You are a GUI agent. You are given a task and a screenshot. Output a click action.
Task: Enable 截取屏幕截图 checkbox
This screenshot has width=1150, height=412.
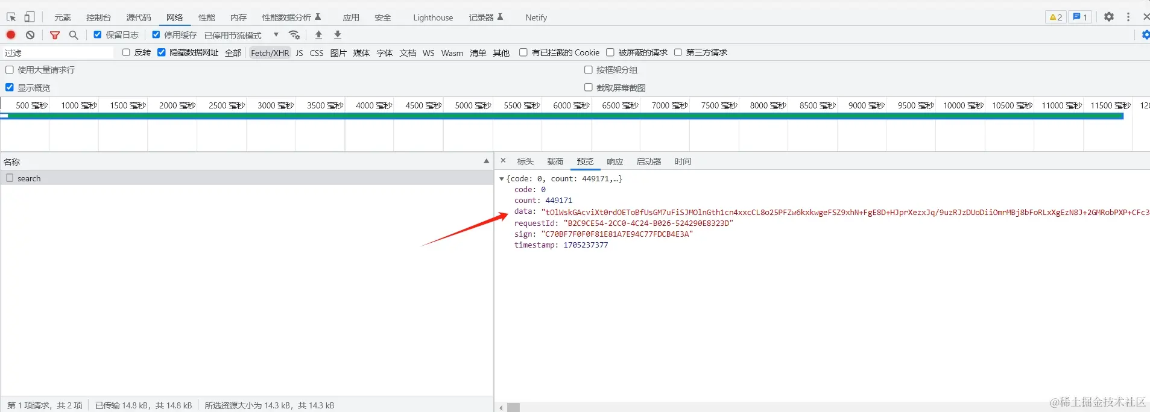(588, 87)
